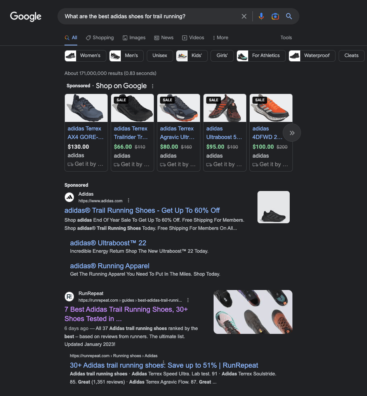The height and width of the screenshot is (396, 367).
Task: Select the Unisex filter chip
Action: point(160,56)
